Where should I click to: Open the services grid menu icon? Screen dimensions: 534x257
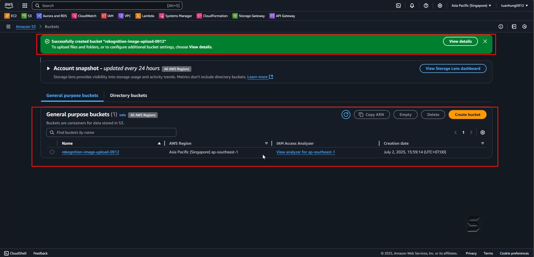pyautogui.click(x=25, y=6)
